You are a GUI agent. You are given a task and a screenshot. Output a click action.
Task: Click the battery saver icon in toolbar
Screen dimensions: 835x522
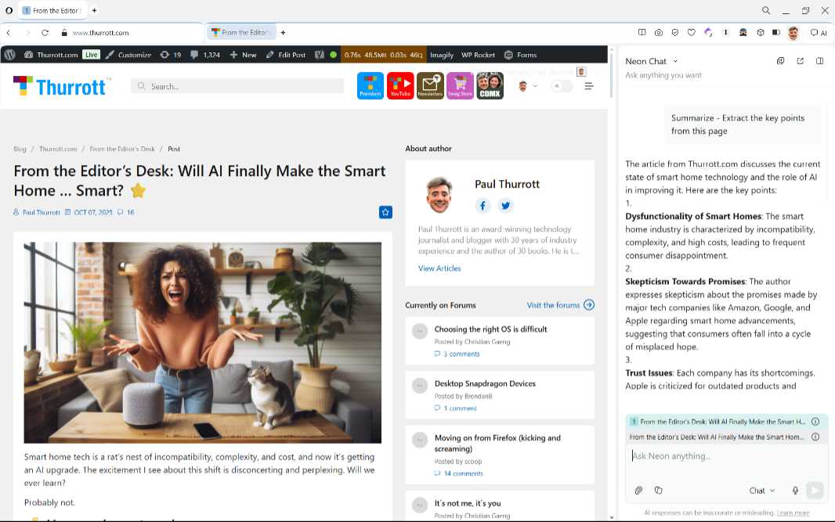pos(776,32)
